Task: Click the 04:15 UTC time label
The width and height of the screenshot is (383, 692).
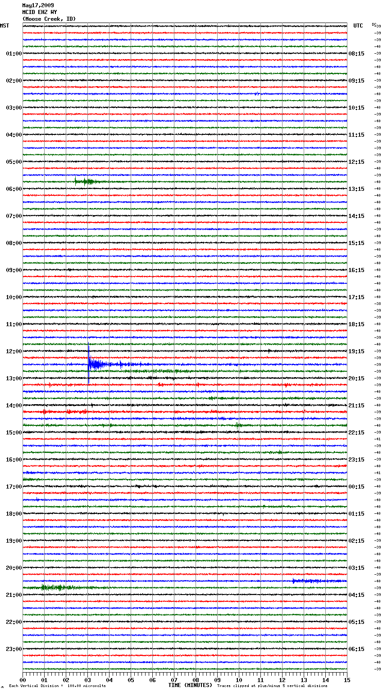Action: pyautogui.click(x=356, y=595)
